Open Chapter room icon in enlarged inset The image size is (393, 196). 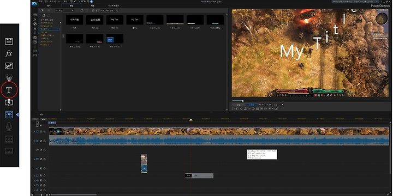tap(9, 139)
